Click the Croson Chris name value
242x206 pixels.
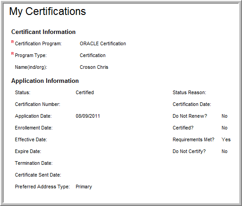click(x=94, y=67)
